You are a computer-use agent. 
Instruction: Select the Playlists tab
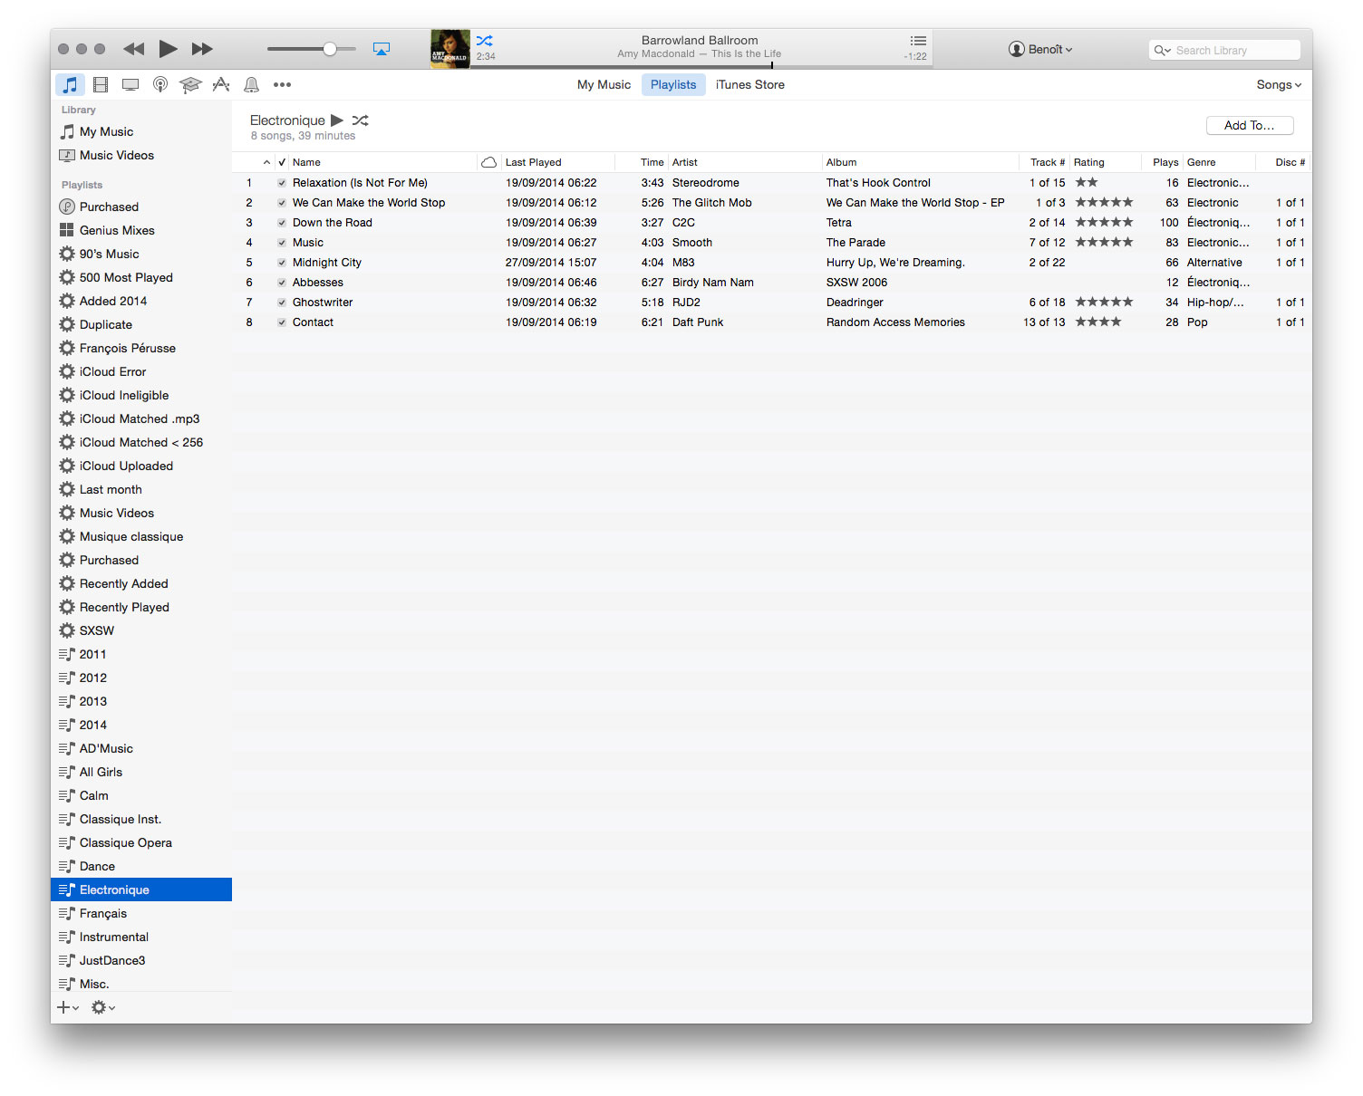point(673,84)
